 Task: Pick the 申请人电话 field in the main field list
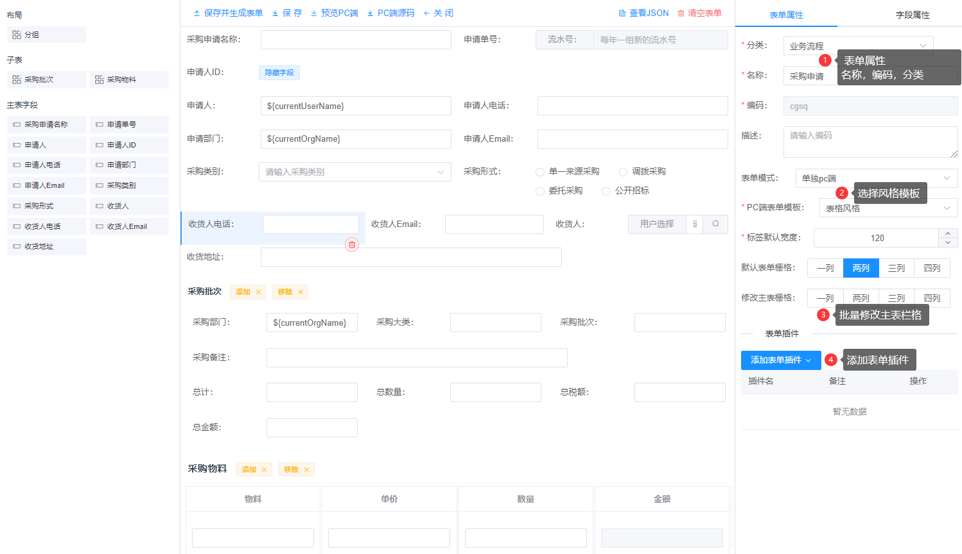coord(46,165)
